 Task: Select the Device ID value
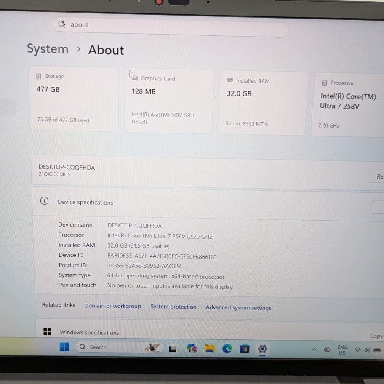tap(162, 256)
